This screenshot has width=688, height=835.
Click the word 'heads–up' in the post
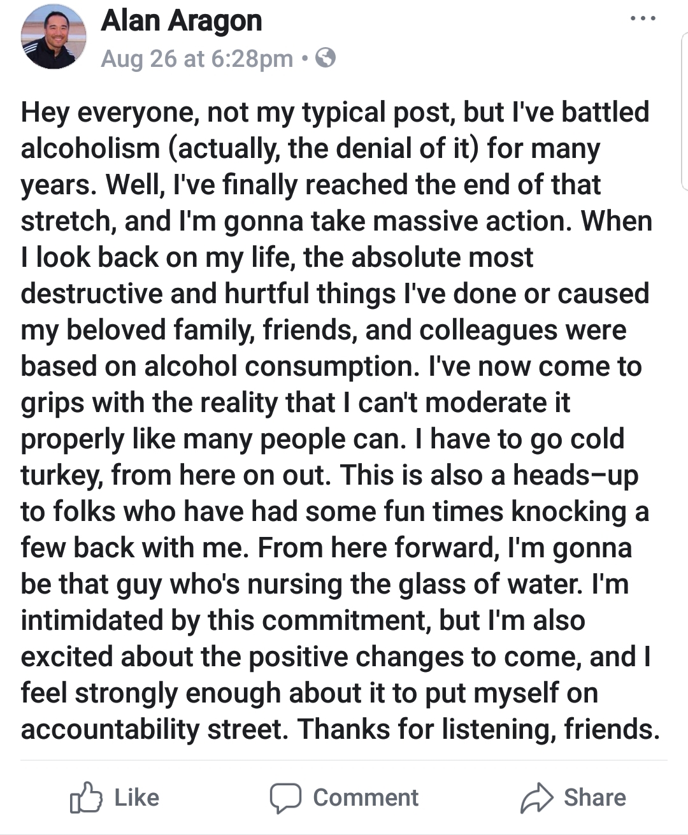coord(576,476)
